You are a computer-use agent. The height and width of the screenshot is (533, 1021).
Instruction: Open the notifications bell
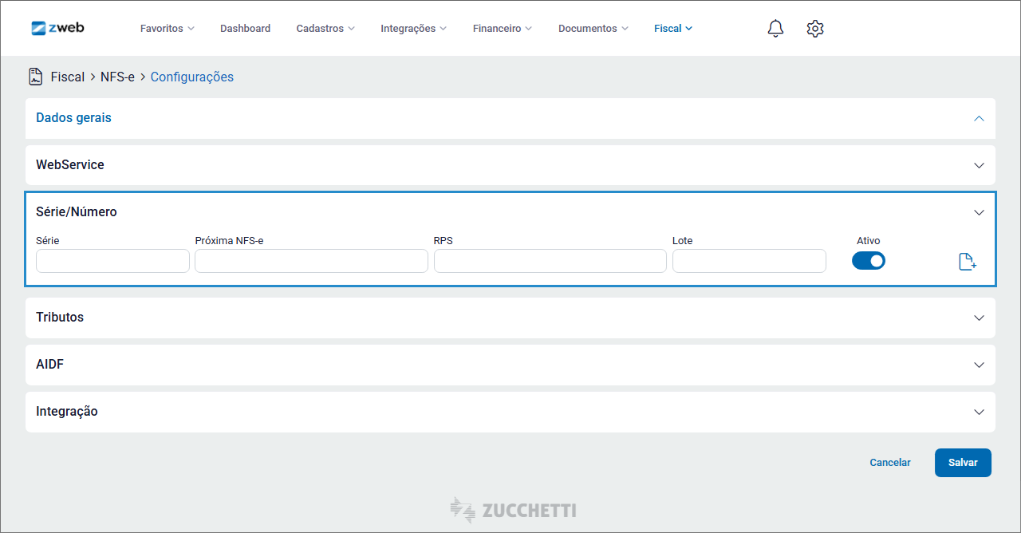pyautogui.click(x=775, y=29)
